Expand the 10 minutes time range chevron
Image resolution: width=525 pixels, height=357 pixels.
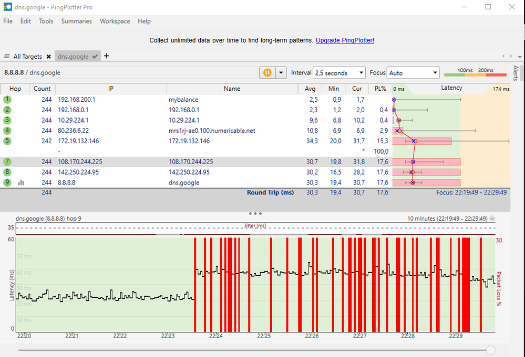point(492,219)
